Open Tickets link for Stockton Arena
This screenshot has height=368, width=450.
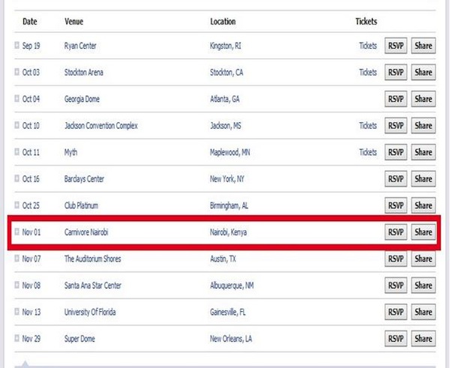coord(367,73)
